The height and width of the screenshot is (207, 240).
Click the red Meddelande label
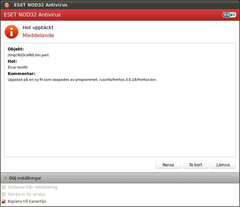38,36
